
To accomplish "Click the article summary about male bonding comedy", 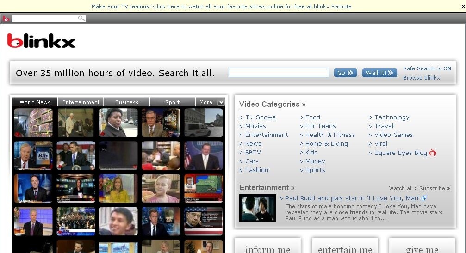I will pyautogui.click(x=364, y=212).
